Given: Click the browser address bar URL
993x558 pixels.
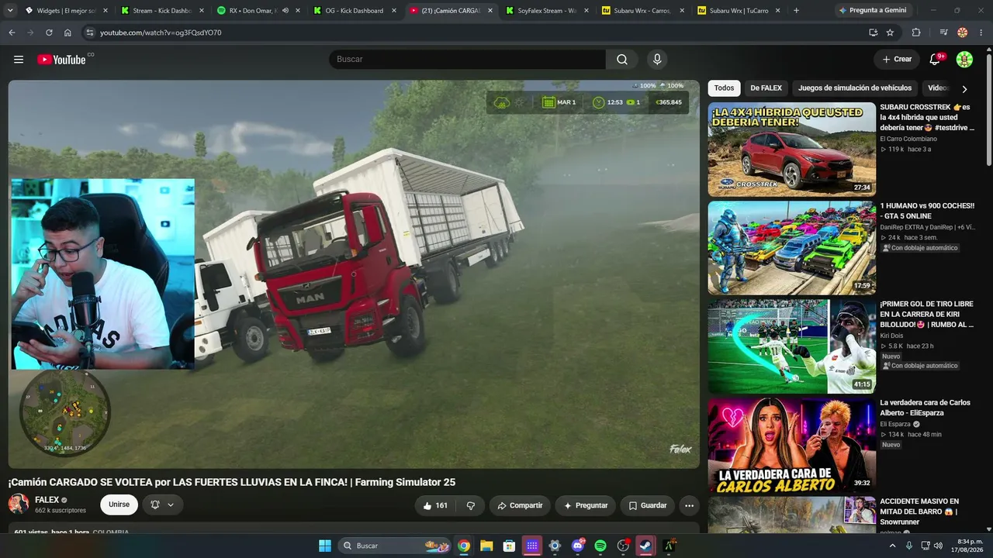Looking at the screenshot, I should pyautogui.click(x=161, y=33).
